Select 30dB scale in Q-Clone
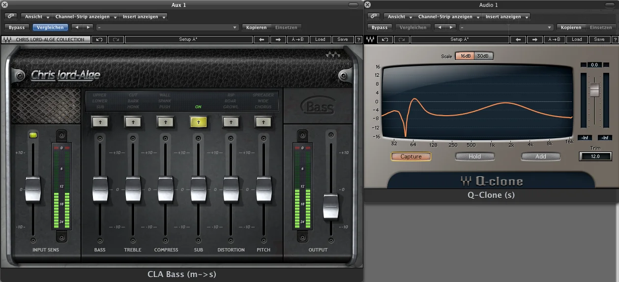Viewport: 619px width, 282px height. 483,56
